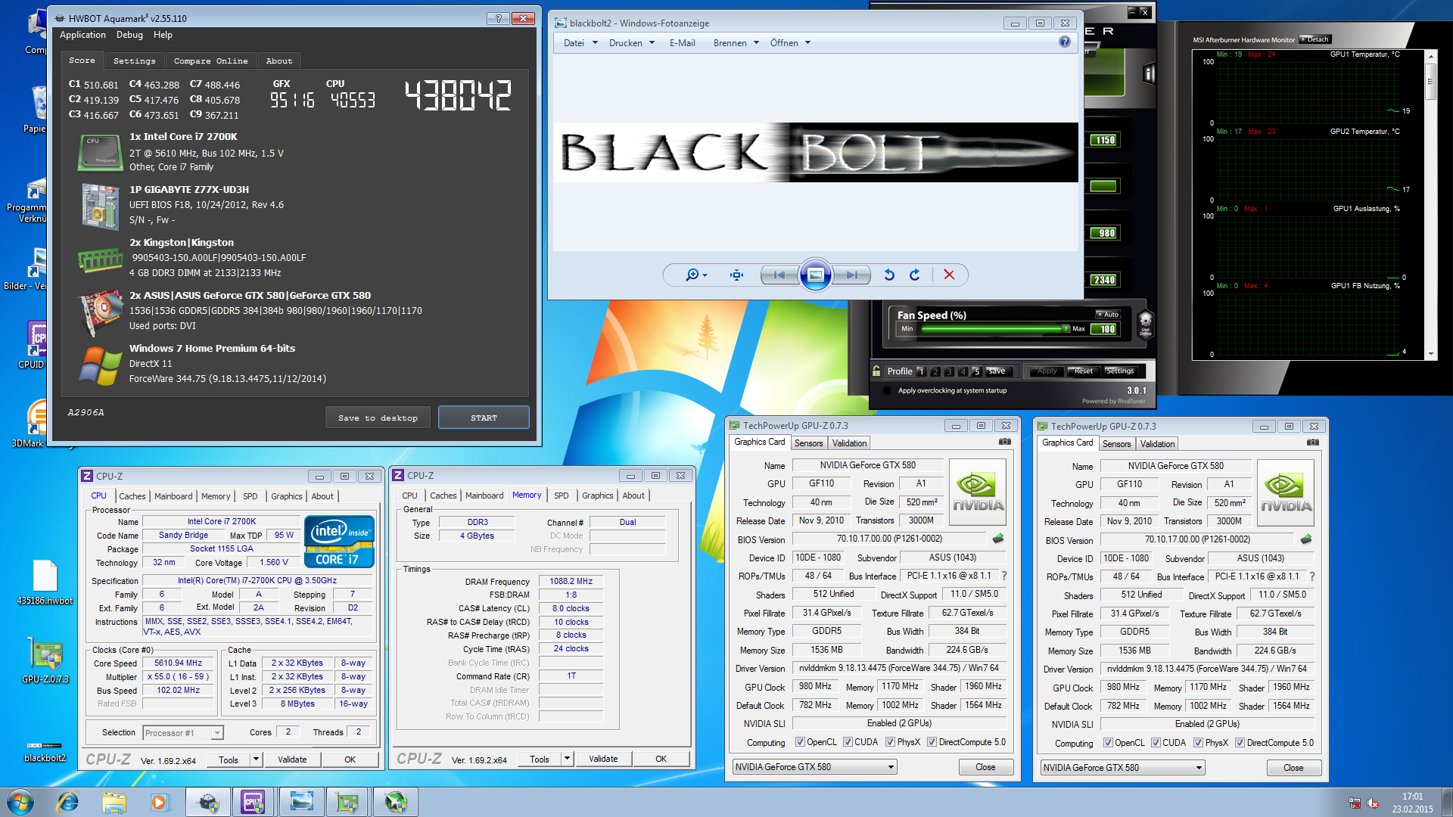Click Bus Interface question mark in left GPU-Z
The width and height of the screenshot is (1453, 817).
[x=1004, y=576]
